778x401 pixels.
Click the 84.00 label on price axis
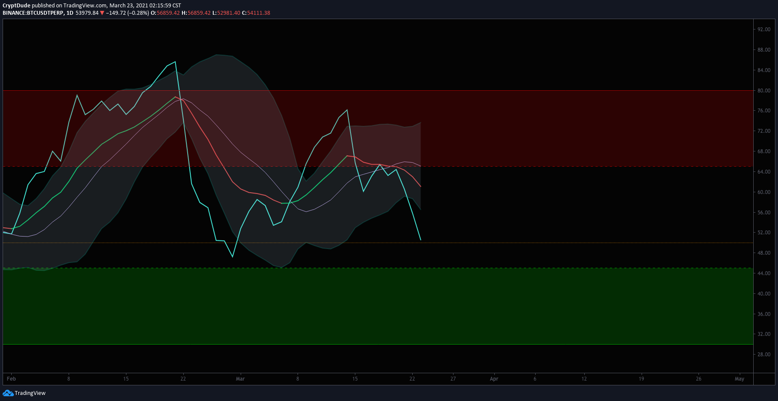pyautogui.click(x=764, y=70)
